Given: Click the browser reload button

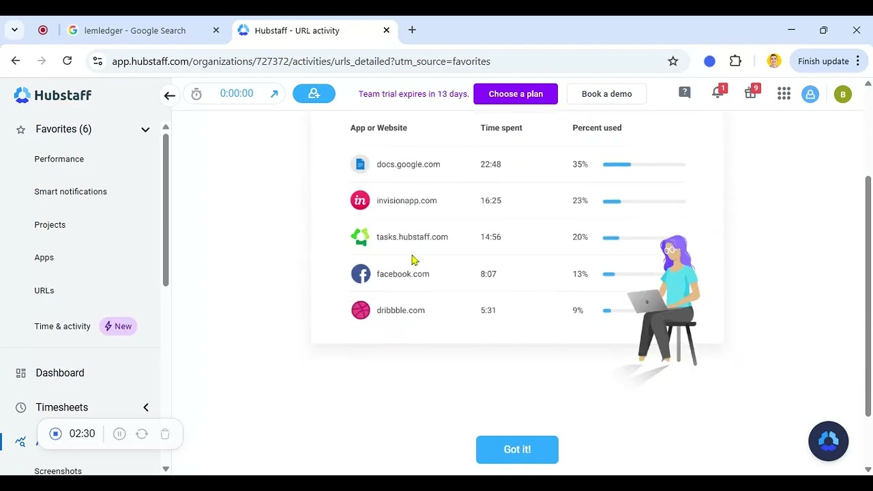Looking at the screenshot, I should click(x=67, y=61).
